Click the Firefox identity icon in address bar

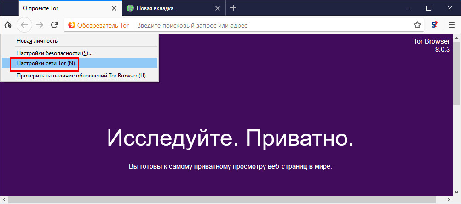[x=71, y=25]
